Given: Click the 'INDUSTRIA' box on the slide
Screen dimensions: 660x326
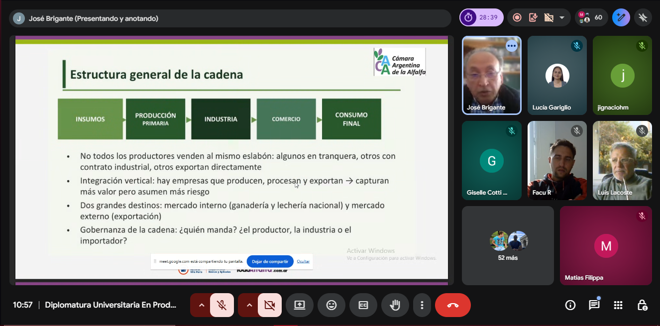Looking at the screenshot, I should click(220, 119).
